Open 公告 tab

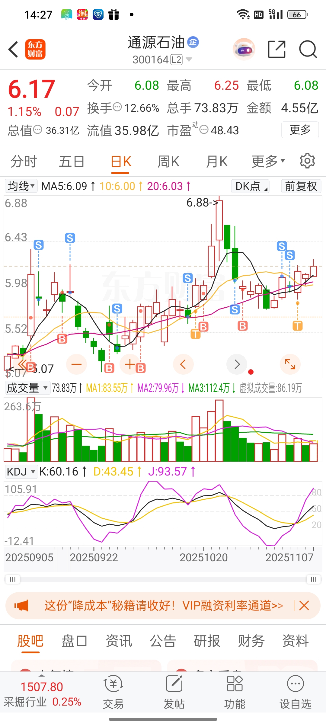click(x=163, y=641)
